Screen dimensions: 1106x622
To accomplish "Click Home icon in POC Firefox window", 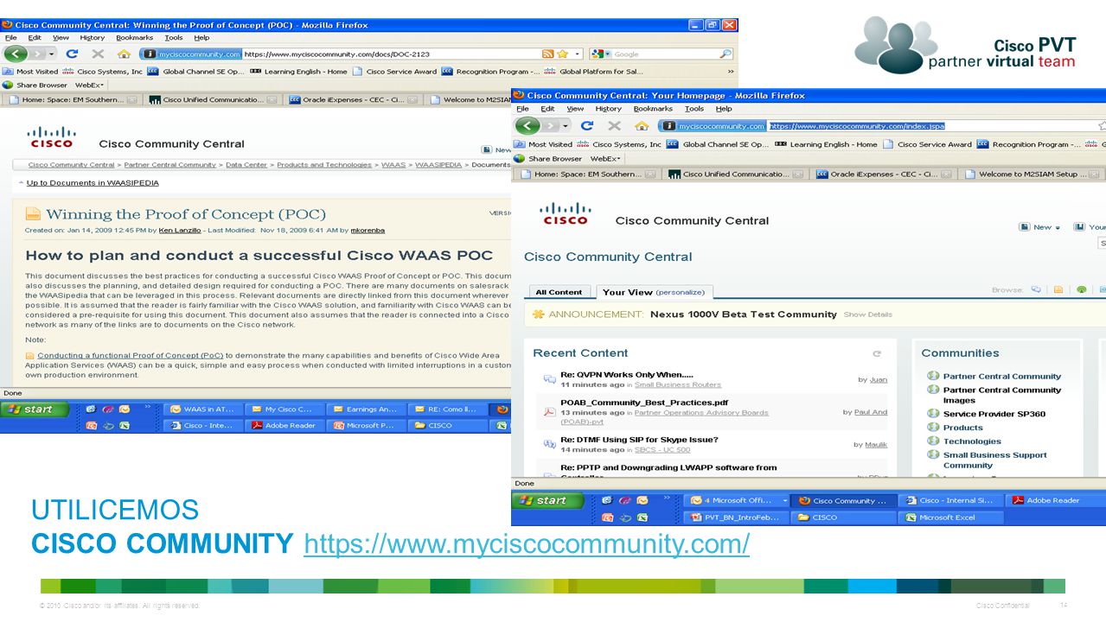I will coord(124,54).
